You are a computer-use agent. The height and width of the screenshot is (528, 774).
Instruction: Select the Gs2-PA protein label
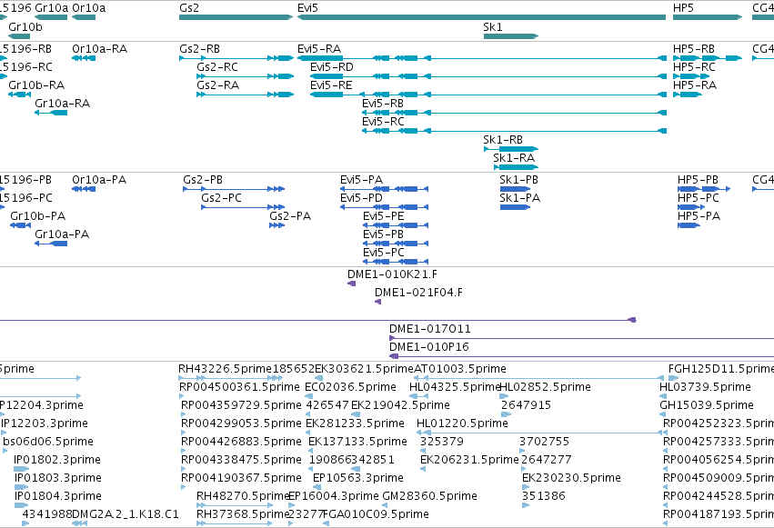(x=290, y=216)
